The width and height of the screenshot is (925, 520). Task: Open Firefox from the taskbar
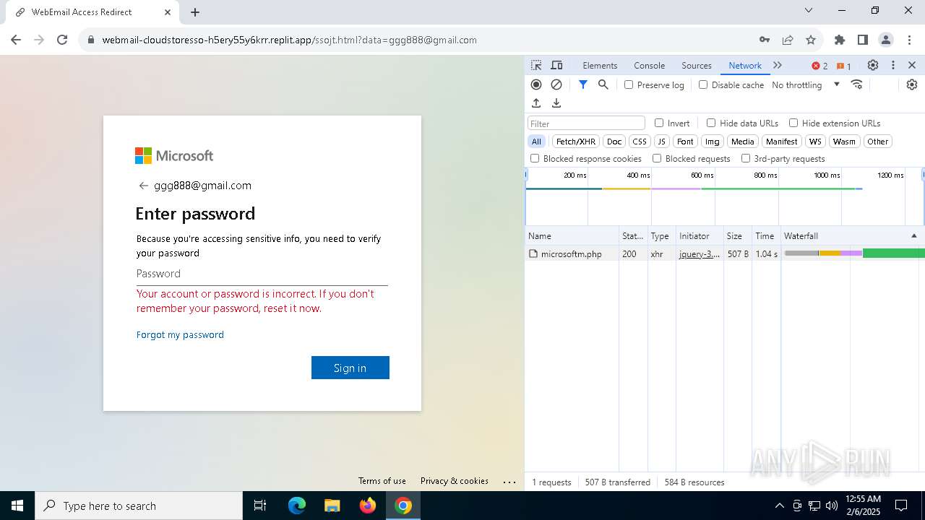(368, 506)
